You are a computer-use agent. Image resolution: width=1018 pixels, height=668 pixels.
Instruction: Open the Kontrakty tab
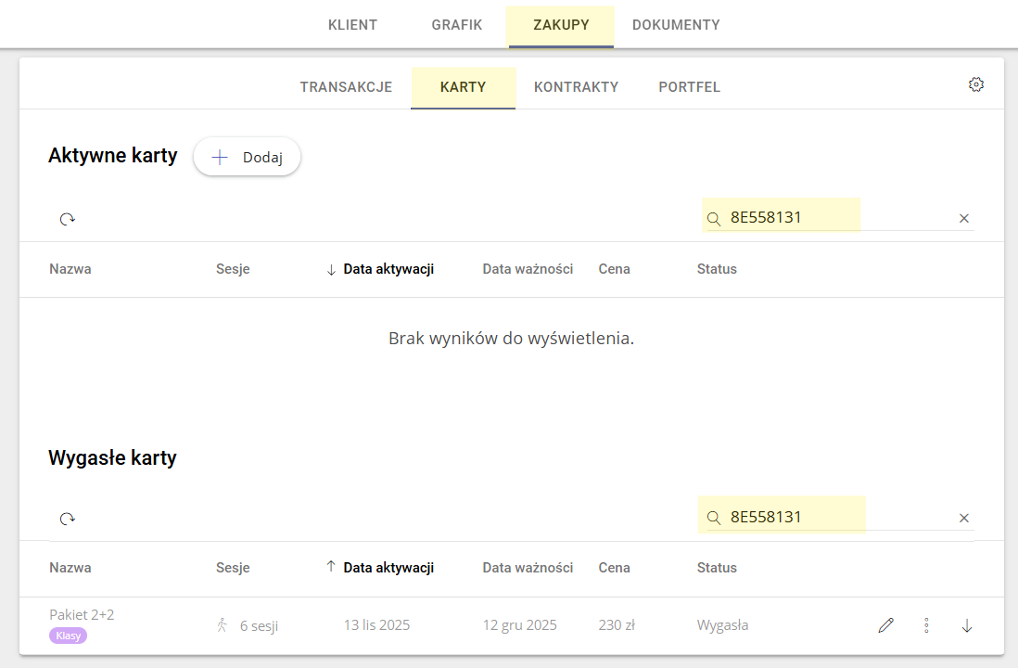point(576,87)
